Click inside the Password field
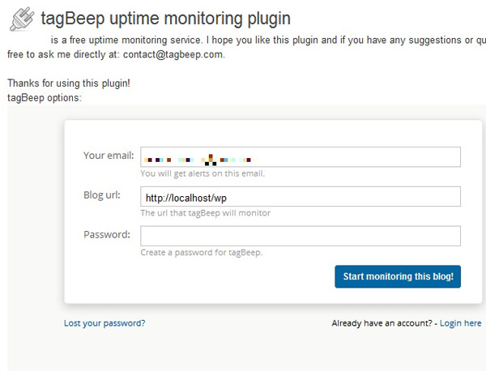 [x=301, y=236]
